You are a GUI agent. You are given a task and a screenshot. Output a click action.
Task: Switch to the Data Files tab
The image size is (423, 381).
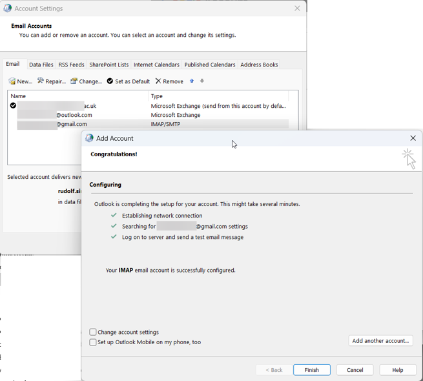coord(41,65)
